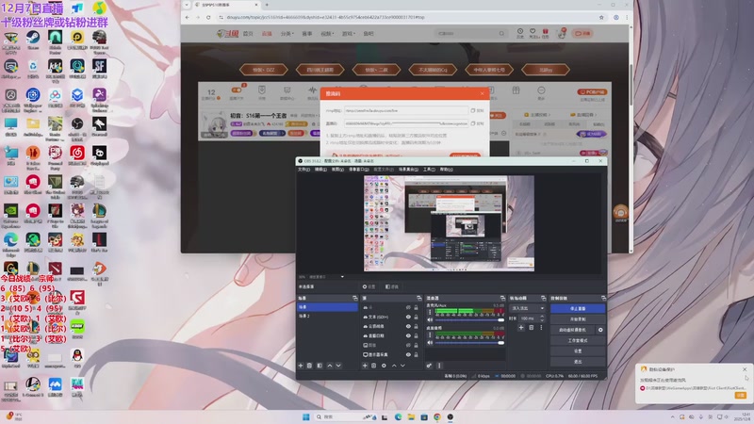Open 文件(F) menu in OBS
Screen dimensions: 754x424
[303, 170]
